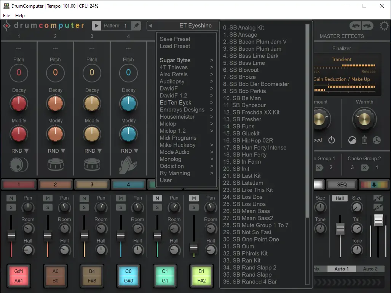Select channel 3 tan strip button

tap(92, 185)
